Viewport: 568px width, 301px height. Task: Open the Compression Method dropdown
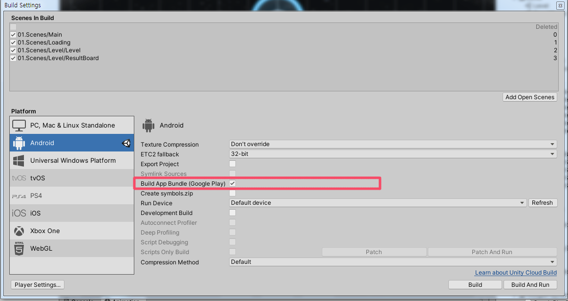[393, 262]
